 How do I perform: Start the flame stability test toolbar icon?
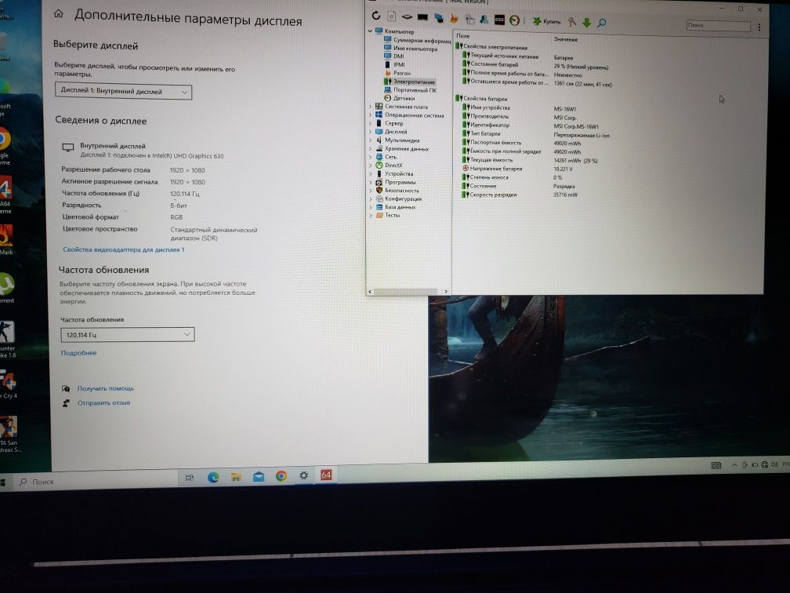454,19
